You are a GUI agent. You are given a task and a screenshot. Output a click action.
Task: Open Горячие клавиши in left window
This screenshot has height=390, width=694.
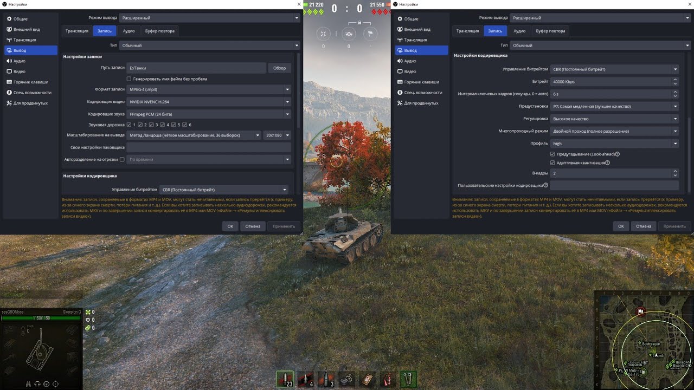click(31, 82)
